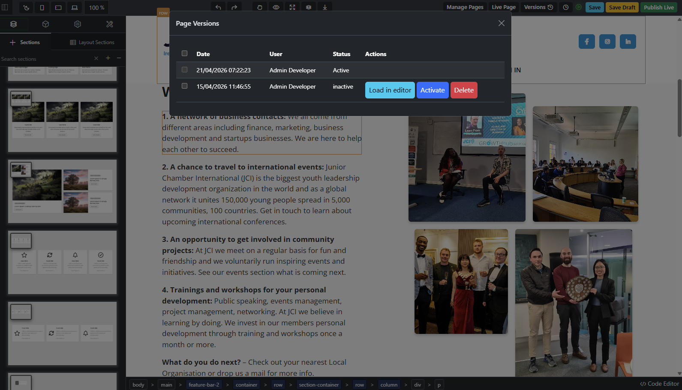This screenshot has width=682, height=390.
Task: Load the 15/04/2026 version in editor
Action: (x=390, y=90)
